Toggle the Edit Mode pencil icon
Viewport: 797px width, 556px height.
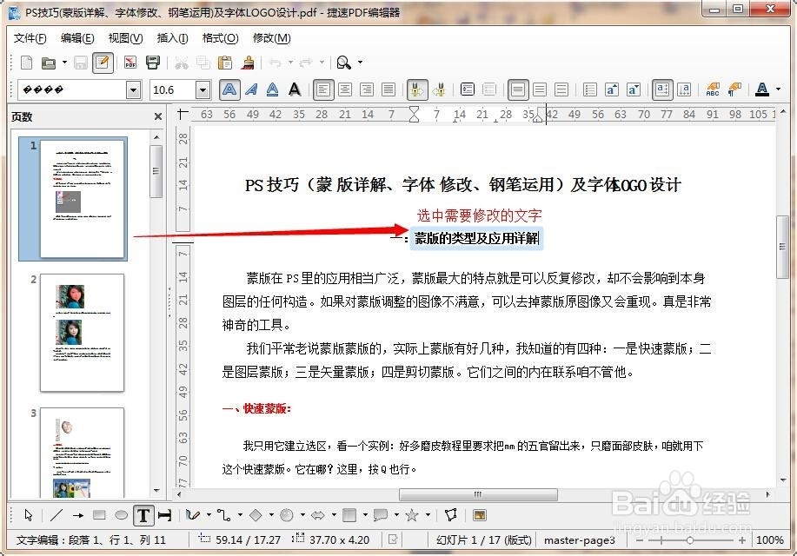pyautogui.click(x=103, y=63)
